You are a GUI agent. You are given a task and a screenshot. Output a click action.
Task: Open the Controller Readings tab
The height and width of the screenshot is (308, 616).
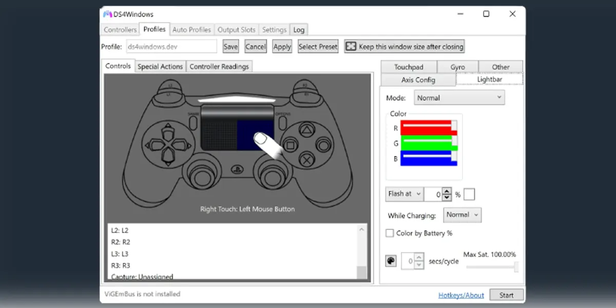point(219,67)
